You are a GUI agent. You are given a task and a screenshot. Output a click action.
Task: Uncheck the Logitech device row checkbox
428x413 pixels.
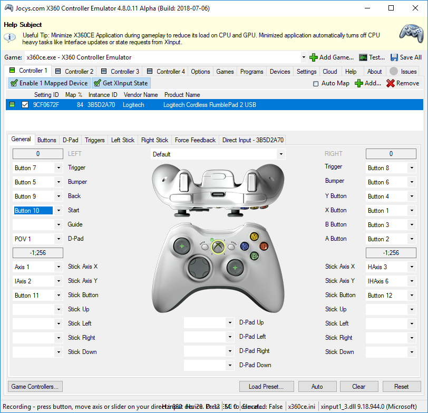pyautogui.click(x=25, y=104)
